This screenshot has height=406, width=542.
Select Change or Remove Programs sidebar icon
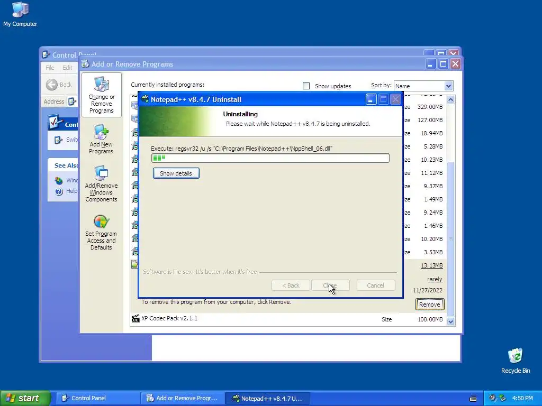pos(101,95)
